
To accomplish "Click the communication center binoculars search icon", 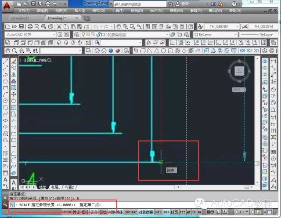I will pyautogui.click(x=170, y=4).
